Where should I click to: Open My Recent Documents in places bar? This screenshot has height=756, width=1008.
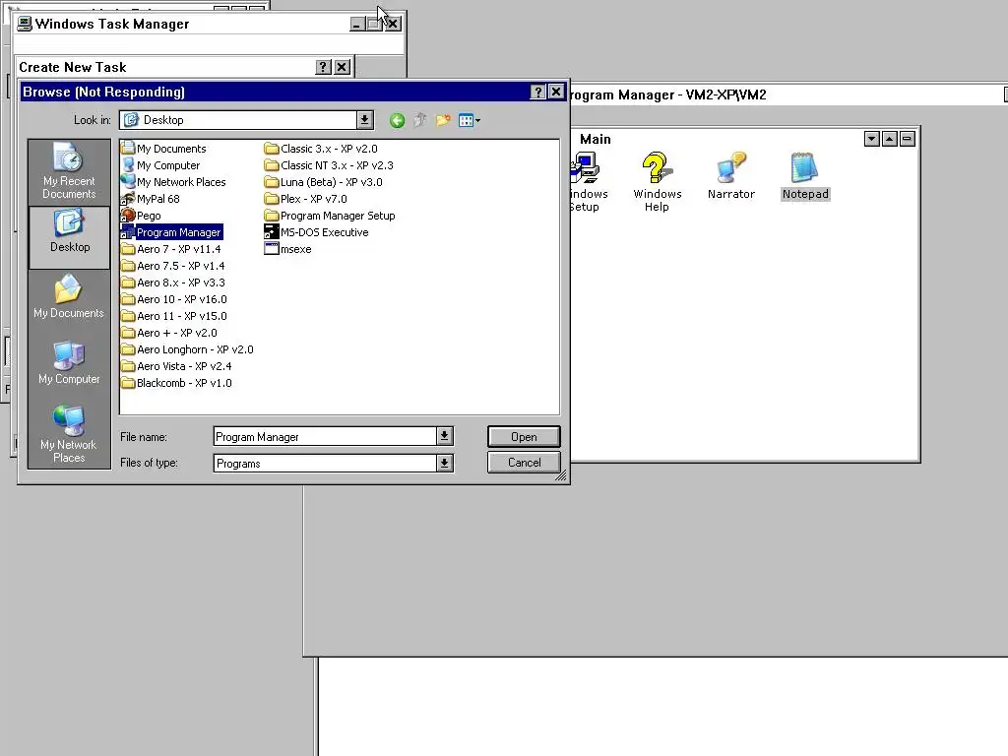(x=69, y=171)
